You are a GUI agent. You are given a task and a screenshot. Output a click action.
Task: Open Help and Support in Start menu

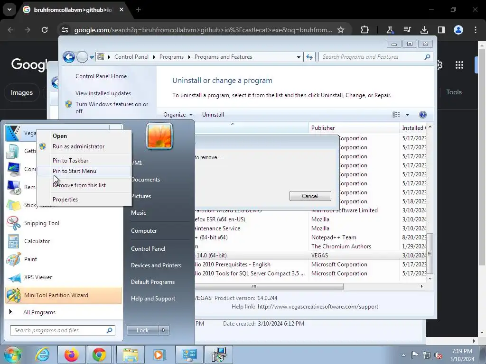(x=153, y=299)
